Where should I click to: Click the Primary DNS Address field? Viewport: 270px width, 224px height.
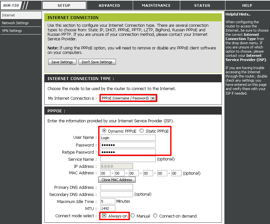[117, 187]
